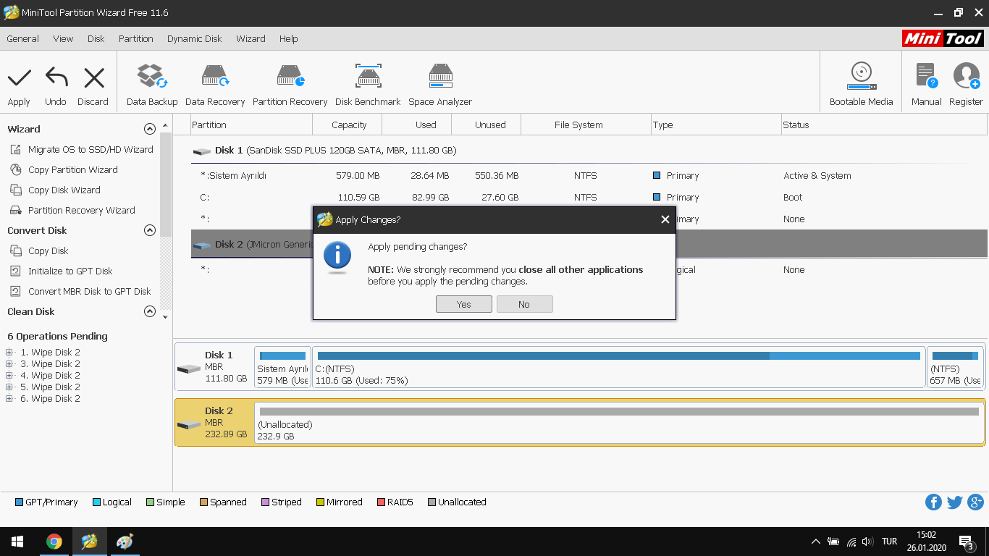Open the Twitter share icon
This screenshot has width=989, height=556.
[955, 502]
